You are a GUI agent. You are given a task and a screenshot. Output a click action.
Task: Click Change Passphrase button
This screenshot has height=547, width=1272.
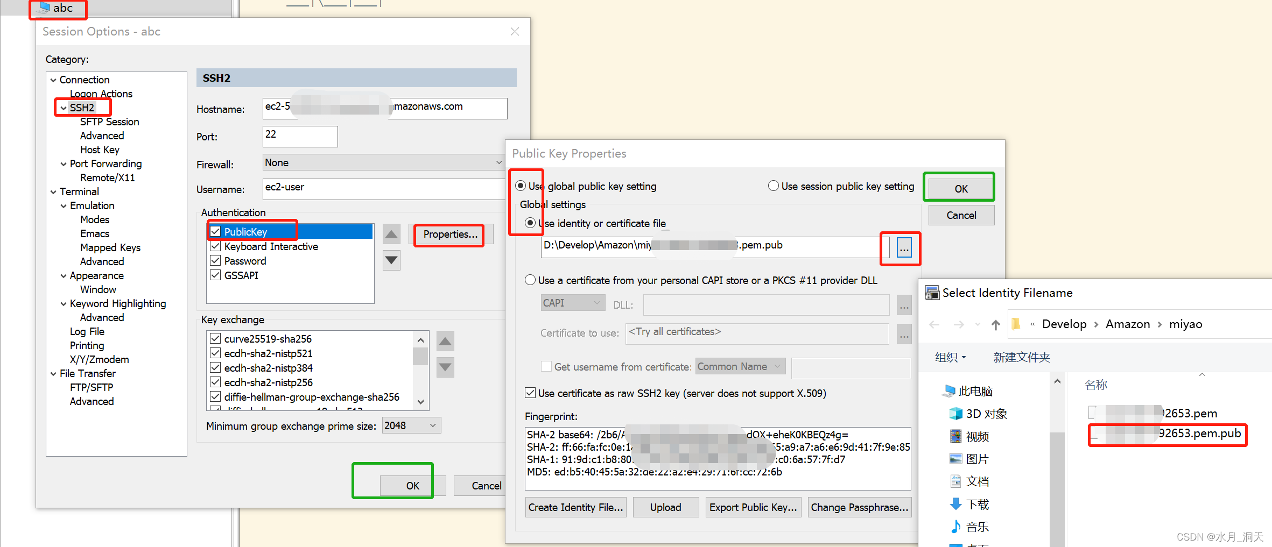pos(859,507)
